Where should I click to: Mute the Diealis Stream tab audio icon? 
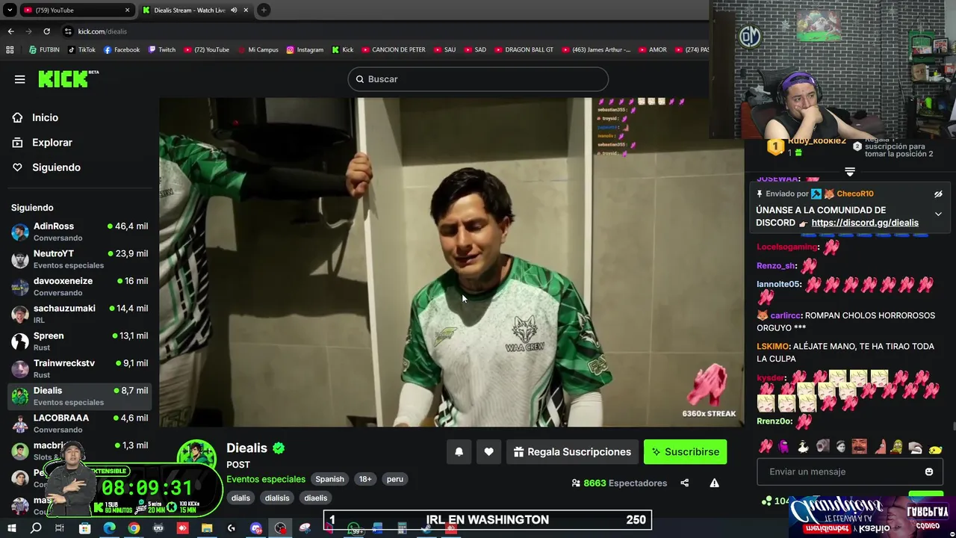click(x=235, y=10)
